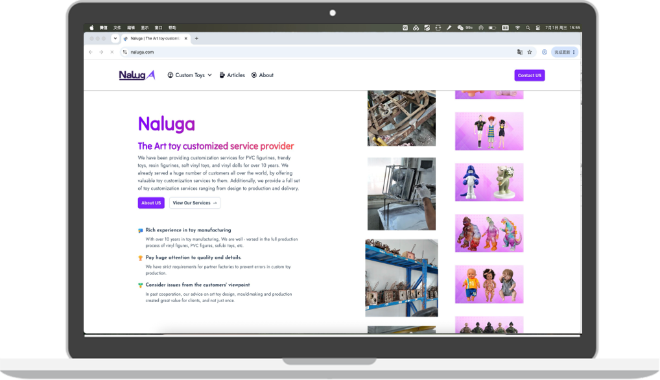The height and width of the screenshot is (380, 660).
Task: Go back using the browser back arrow
Action: point(91,52)
